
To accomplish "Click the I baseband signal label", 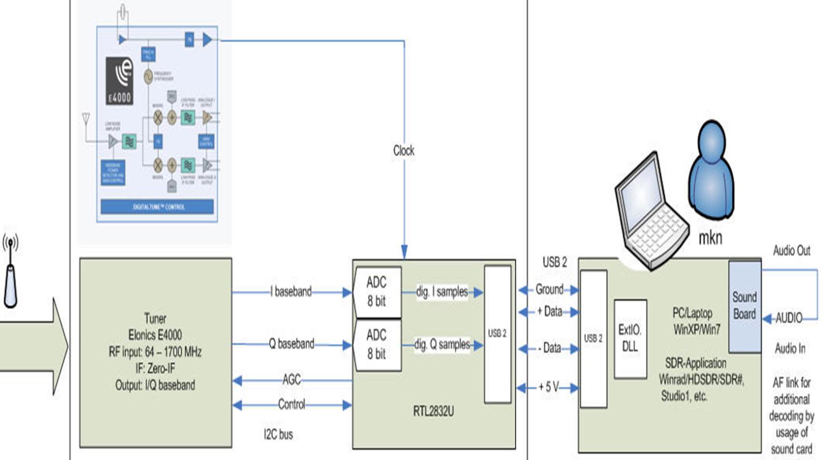I will click(x=291, y=292).
